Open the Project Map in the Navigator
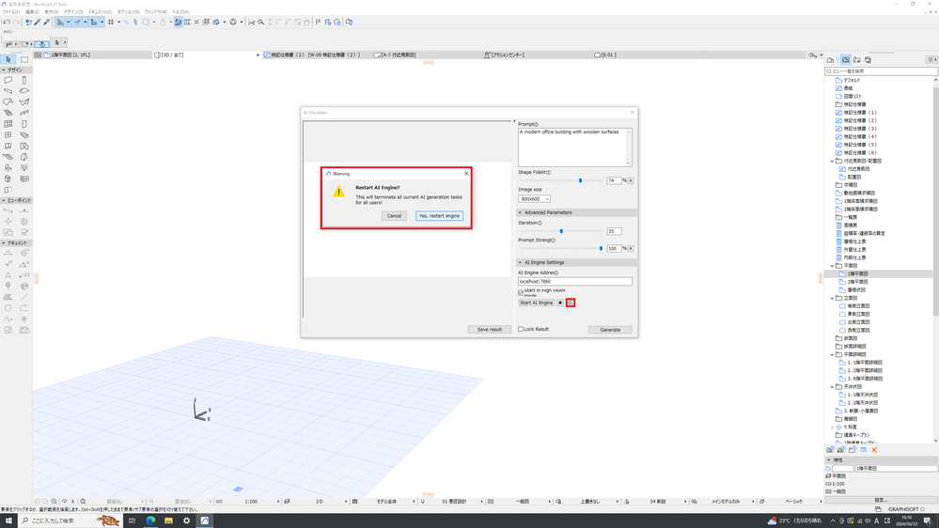The height and width of the screenshot is (528, 939). (x=831, y=60)
